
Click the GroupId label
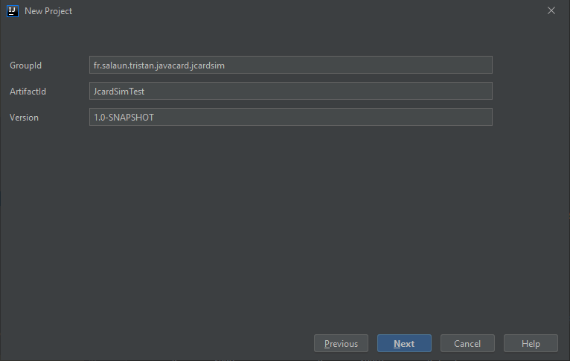tap(25, 66)
